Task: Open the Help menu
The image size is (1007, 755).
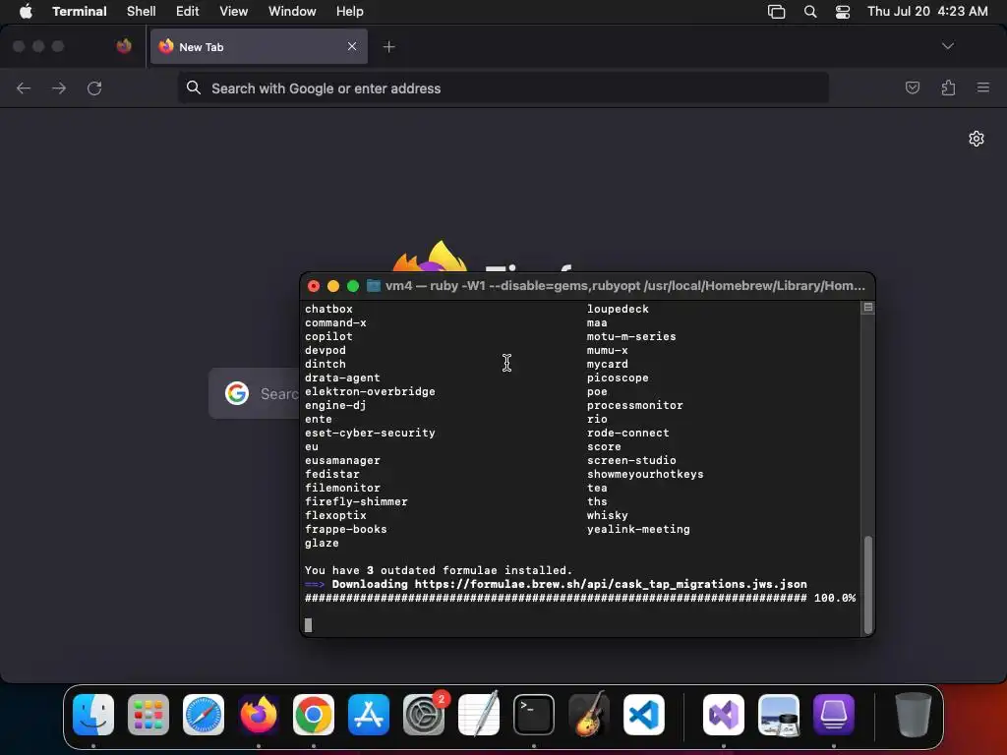Action: pyautogui.click(x=350, y=12)
